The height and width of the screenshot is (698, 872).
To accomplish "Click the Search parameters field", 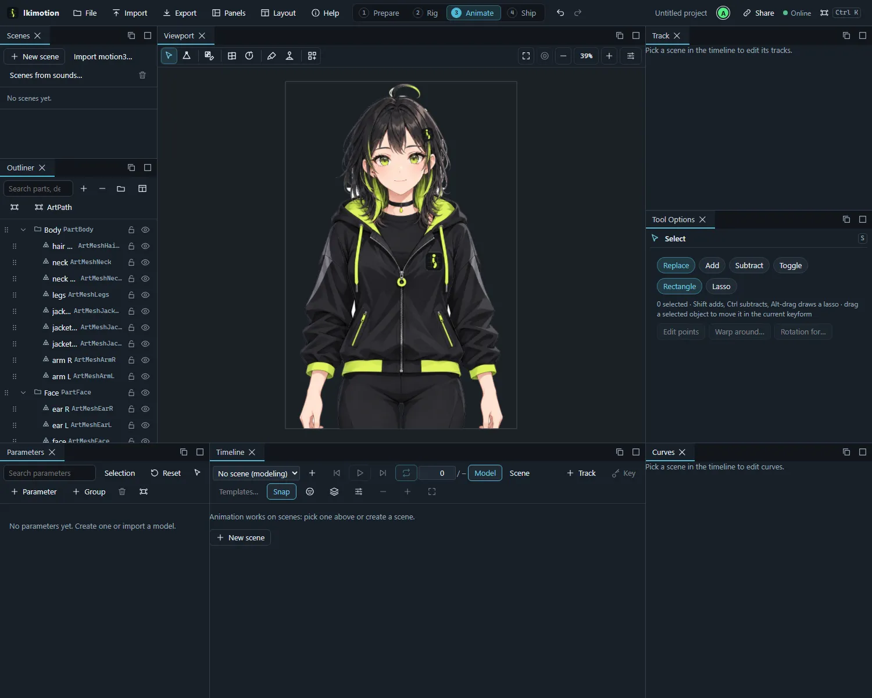I will click(49, 473).
